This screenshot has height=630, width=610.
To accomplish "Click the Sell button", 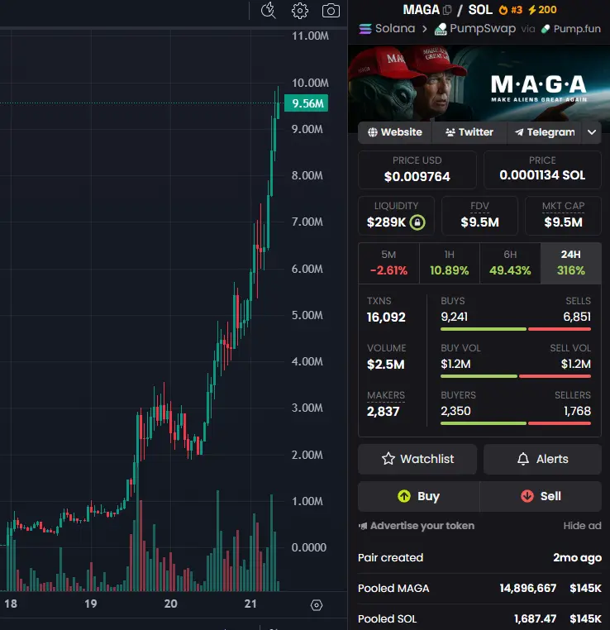I will [541, 496].
